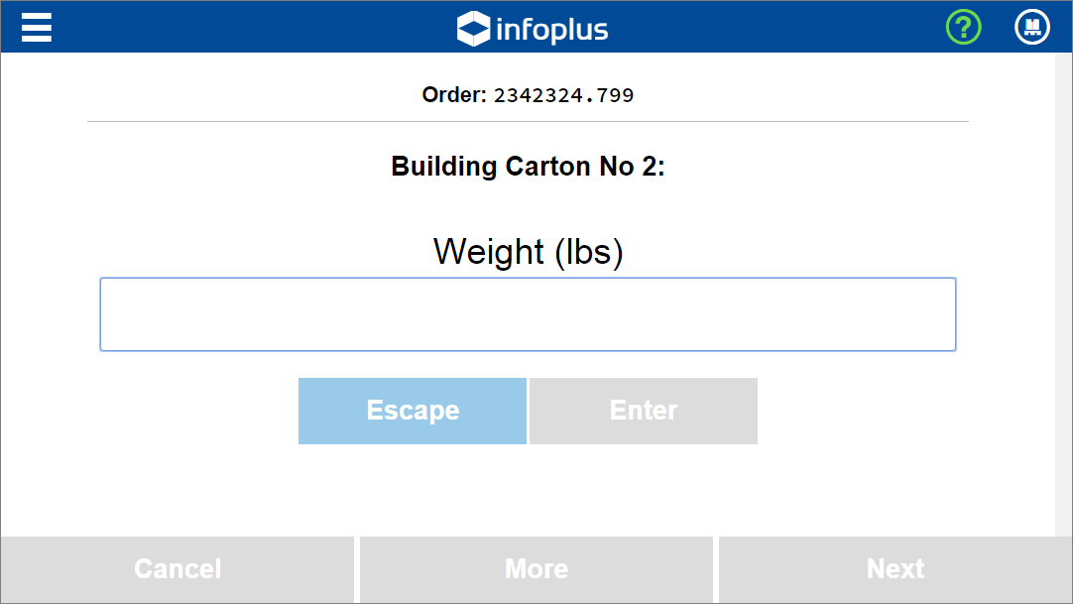Click the infoplus cube logo icon
This screenshot has height=604, width=1073.
click(474, 29)
